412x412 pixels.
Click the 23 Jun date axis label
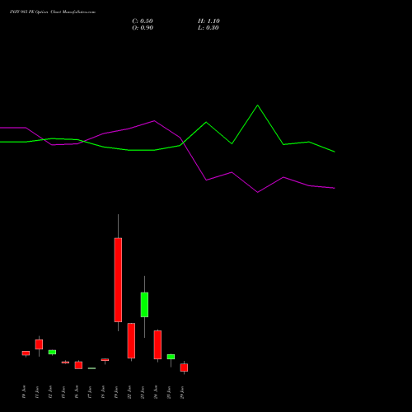(143, 392)
